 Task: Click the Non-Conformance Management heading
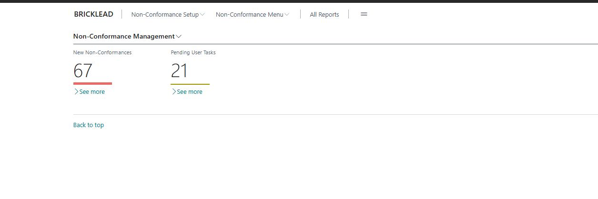pyautogui.click(x=124, y=36)
